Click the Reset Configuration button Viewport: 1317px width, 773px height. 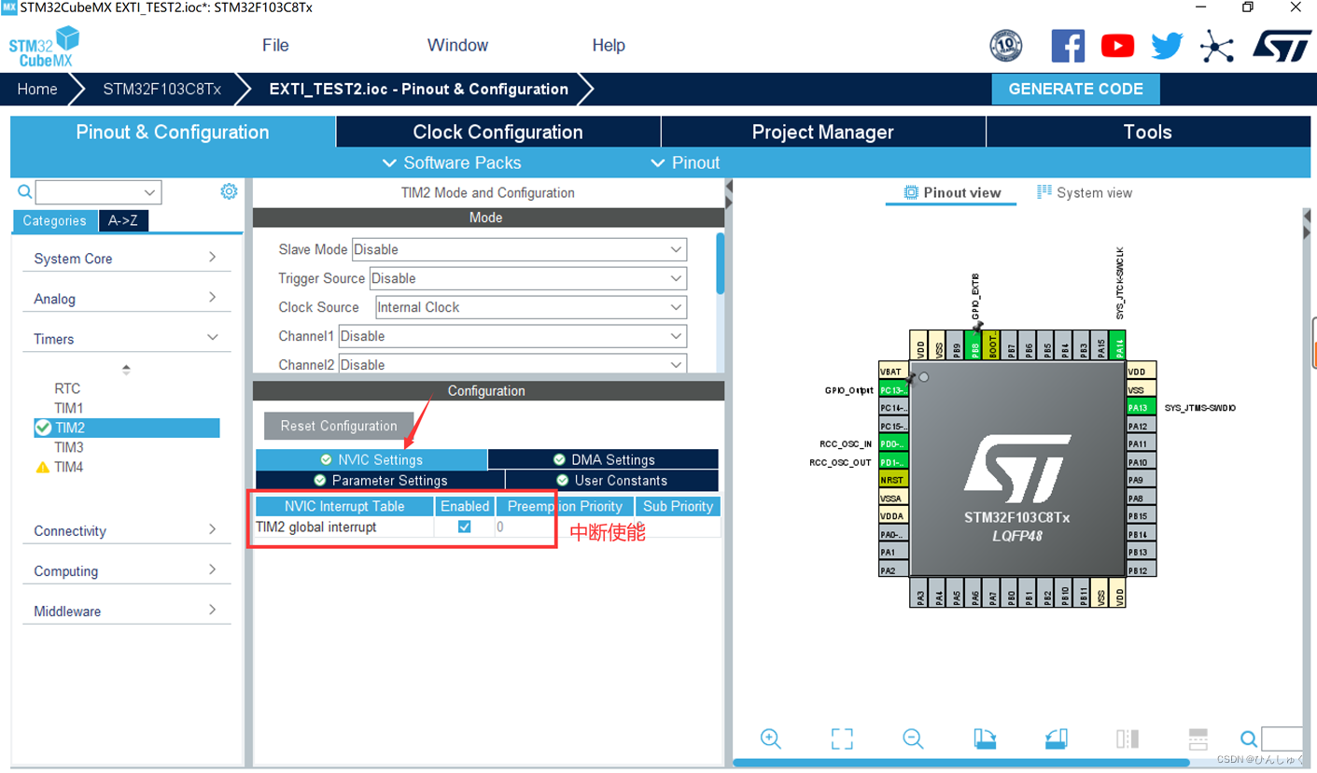point(339,426)
